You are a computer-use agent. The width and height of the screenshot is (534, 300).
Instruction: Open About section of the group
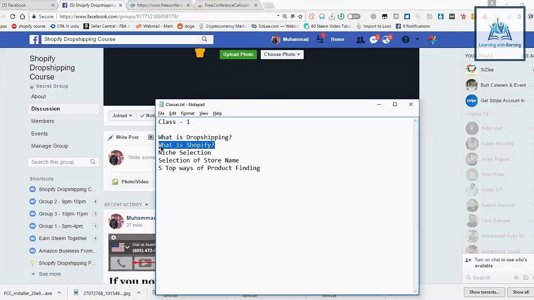38,96
